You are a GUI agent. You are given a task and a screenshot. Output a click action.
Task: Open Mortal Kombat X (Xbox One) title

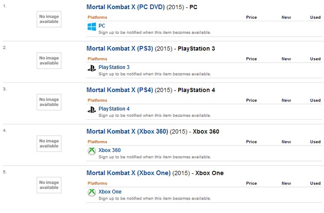128,173
